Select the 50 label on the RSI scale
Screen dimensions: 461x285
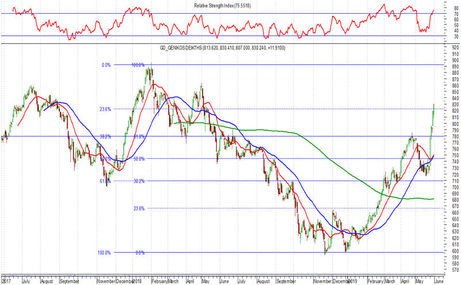point(456,25)
